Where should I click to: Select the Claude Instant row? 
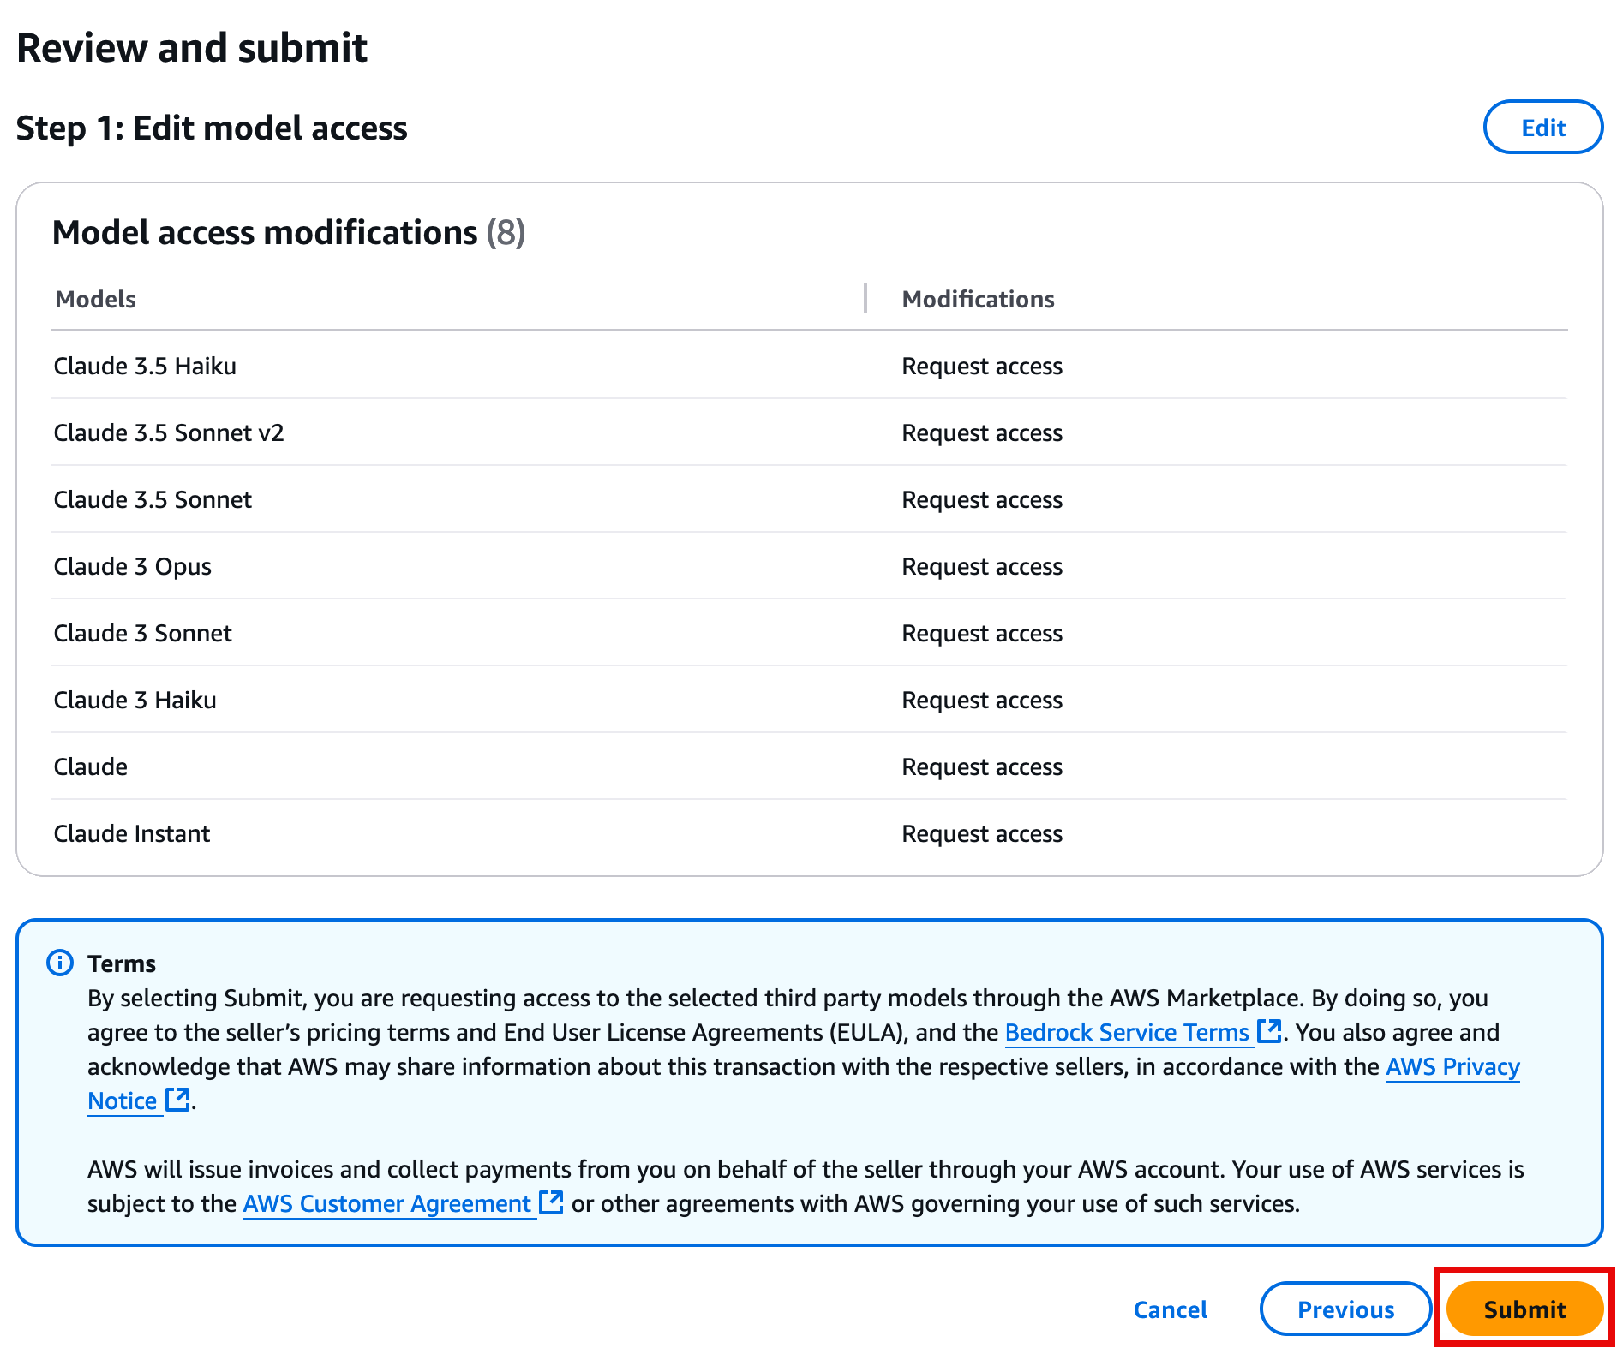132,833
